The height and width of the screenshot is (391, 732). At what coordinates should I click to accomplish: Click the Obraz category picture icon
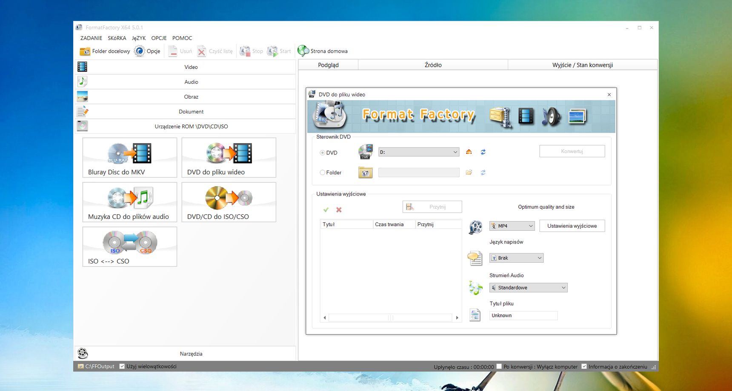click(x=82, y=96)
